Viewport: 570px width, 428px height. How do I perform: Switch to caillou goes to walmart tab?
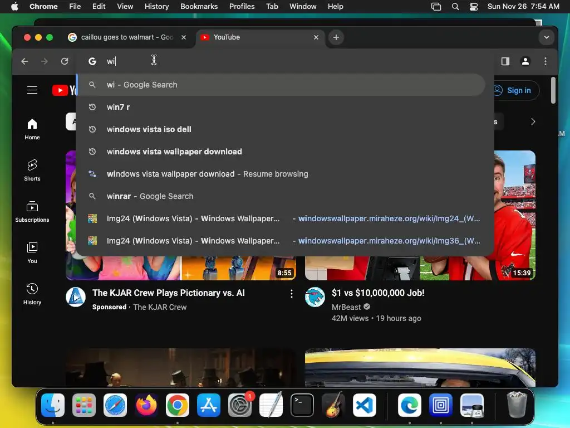click(x=127, y=37)
